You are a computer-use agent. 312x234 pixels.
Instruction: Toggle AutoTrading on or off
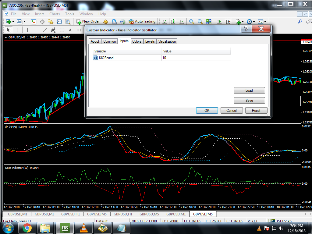[x=142, y=22]
